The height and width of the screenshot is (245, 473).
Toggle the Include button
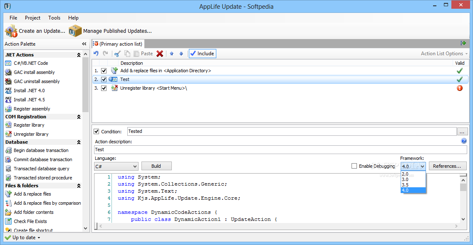click(203, 54)
